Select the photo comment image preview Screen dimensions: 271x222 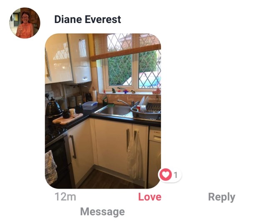tap(103, 111)
